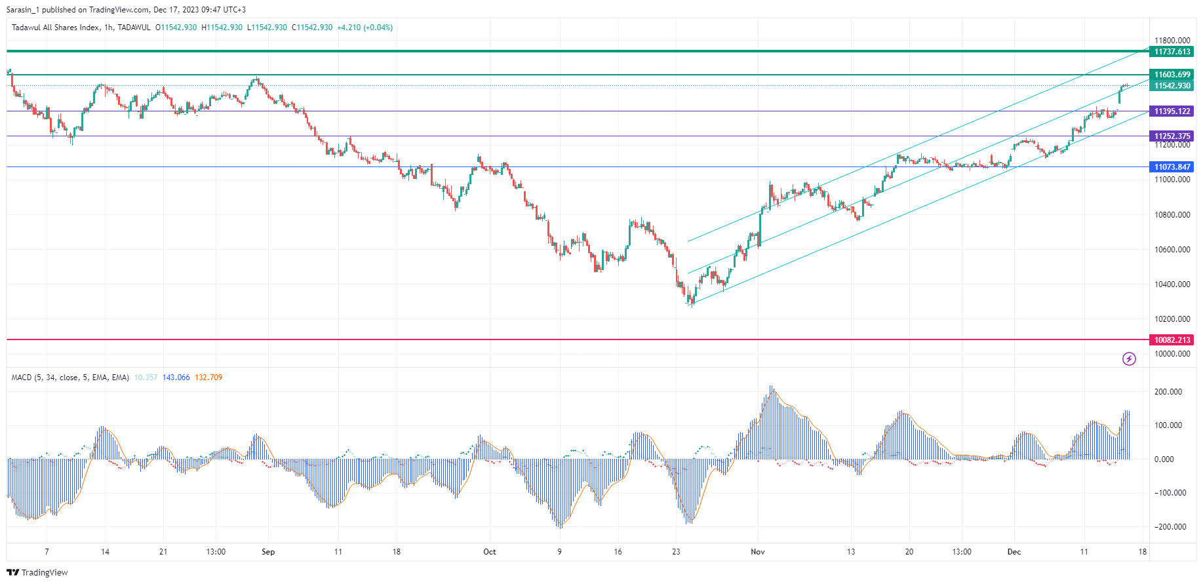This screenshot has height=584, width=1203.
Task: Click the 10600.000 price axis tick
Action: [x=1172, y=250]
